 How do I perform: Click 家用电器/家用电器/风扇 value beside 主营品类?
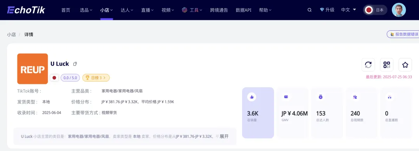click(x=122, y=91)
